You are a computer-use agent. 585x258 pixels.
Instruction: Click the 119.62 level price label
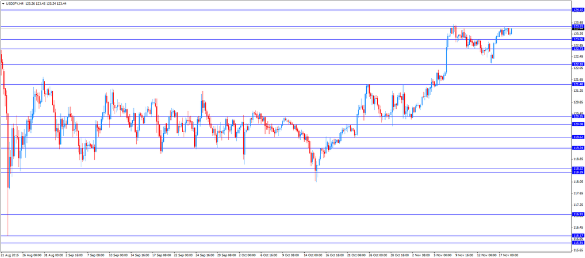point(578,137)
